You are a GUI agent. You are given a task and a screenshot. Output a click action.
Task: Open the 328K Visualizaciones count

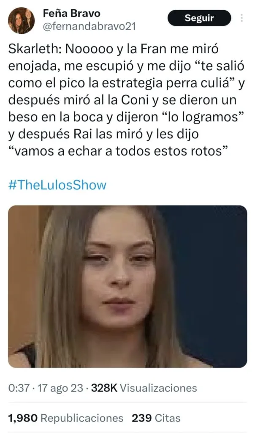(x=144, y=388)
